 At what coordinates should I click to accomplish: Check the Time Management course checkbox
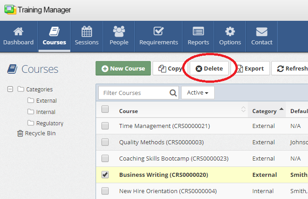click(105, 126)
